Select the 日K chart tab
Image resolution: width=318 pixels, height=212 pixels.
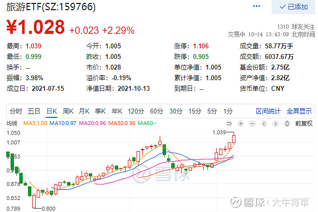coord(52,111)
